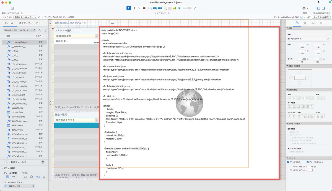Select the Text tool

point(134,8)
